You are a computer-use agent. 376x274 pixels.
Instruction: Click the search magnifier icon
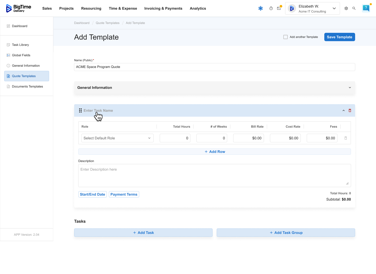(354, 8)
